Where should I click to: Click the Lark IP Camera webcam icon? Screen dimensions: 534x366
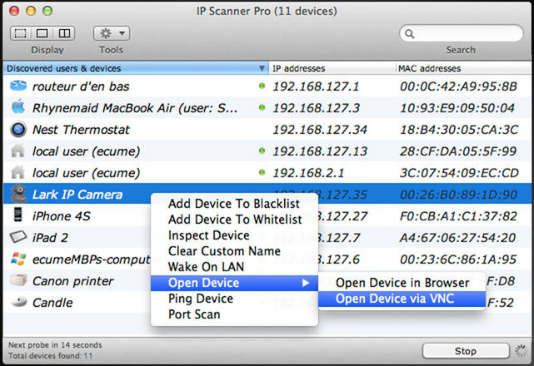coord(18,194)
